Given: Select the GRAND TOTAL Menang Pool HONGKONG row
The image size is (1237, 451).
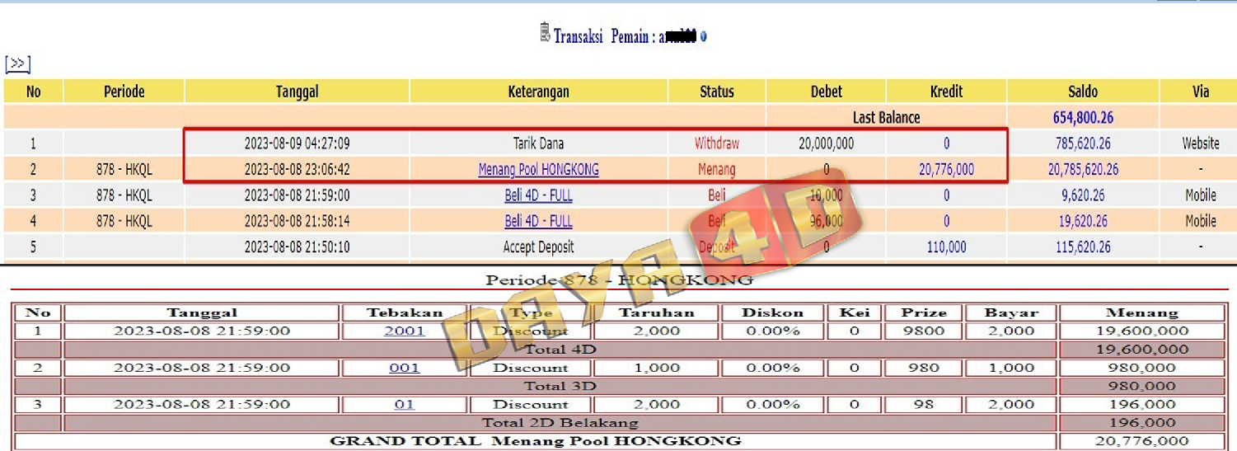Looking at the screenshot, I should coord(535,441).
